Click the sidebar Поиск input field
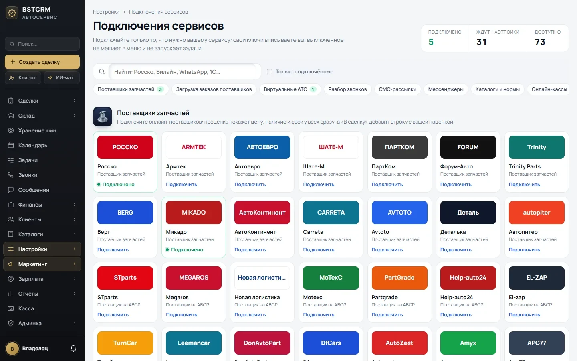 point(42,44)
